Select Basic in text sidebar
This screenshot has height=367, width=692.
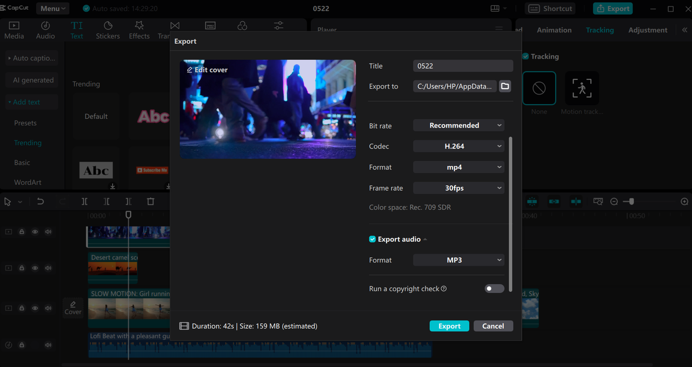tap(22, 163)
